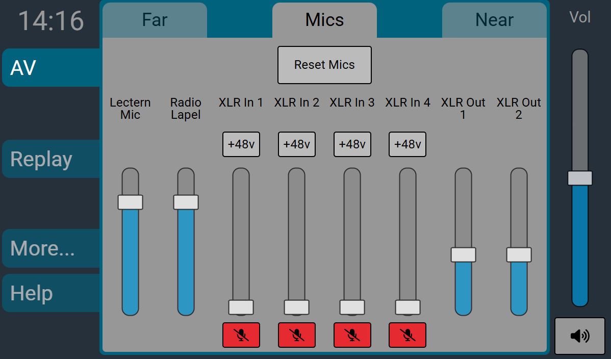Open the Near tab

coord(494,20)
